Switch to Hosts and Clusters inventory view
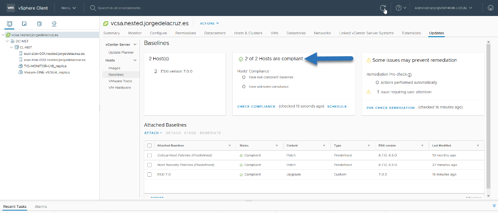 click(10, 23)
